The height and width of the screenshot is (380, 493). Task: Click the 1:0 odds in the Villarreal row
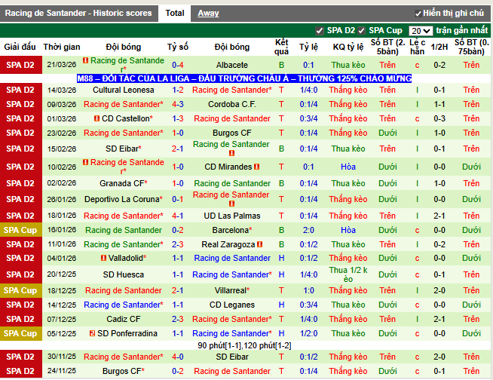pos(308,290)
